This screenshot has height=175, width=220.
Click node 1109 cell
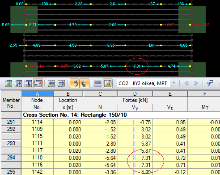(37, 129)
